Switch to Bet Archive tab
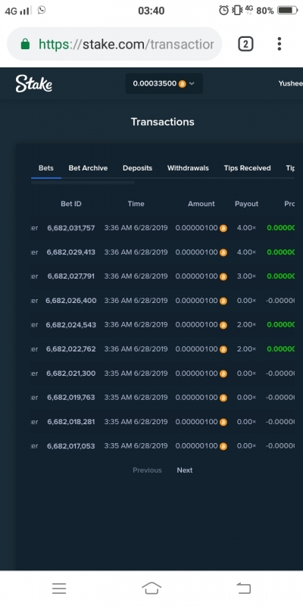The height and width of the screenshot is (606, 303). point(88,168)
